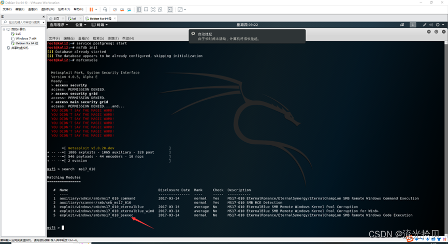Screen dimensions: 448x244
Task: Click the red Sogou input method icon
Action: 410,239
